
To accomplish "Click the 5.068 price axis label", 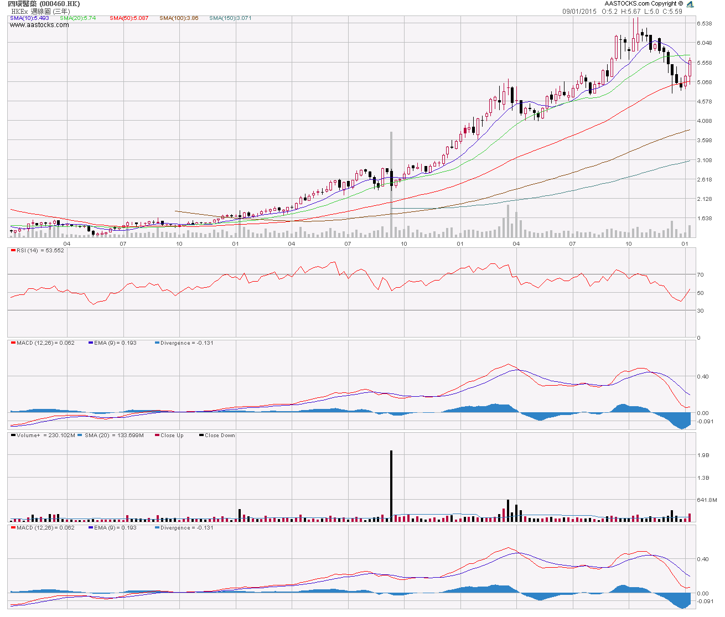I will [x=705, y=82].
